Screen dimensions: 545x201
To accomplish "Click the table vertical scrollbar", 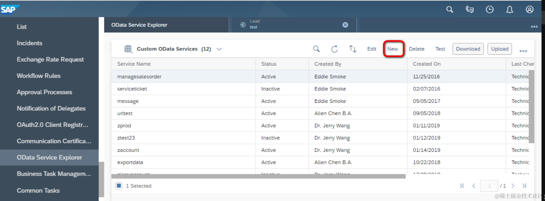I will (x=531, y=106).
